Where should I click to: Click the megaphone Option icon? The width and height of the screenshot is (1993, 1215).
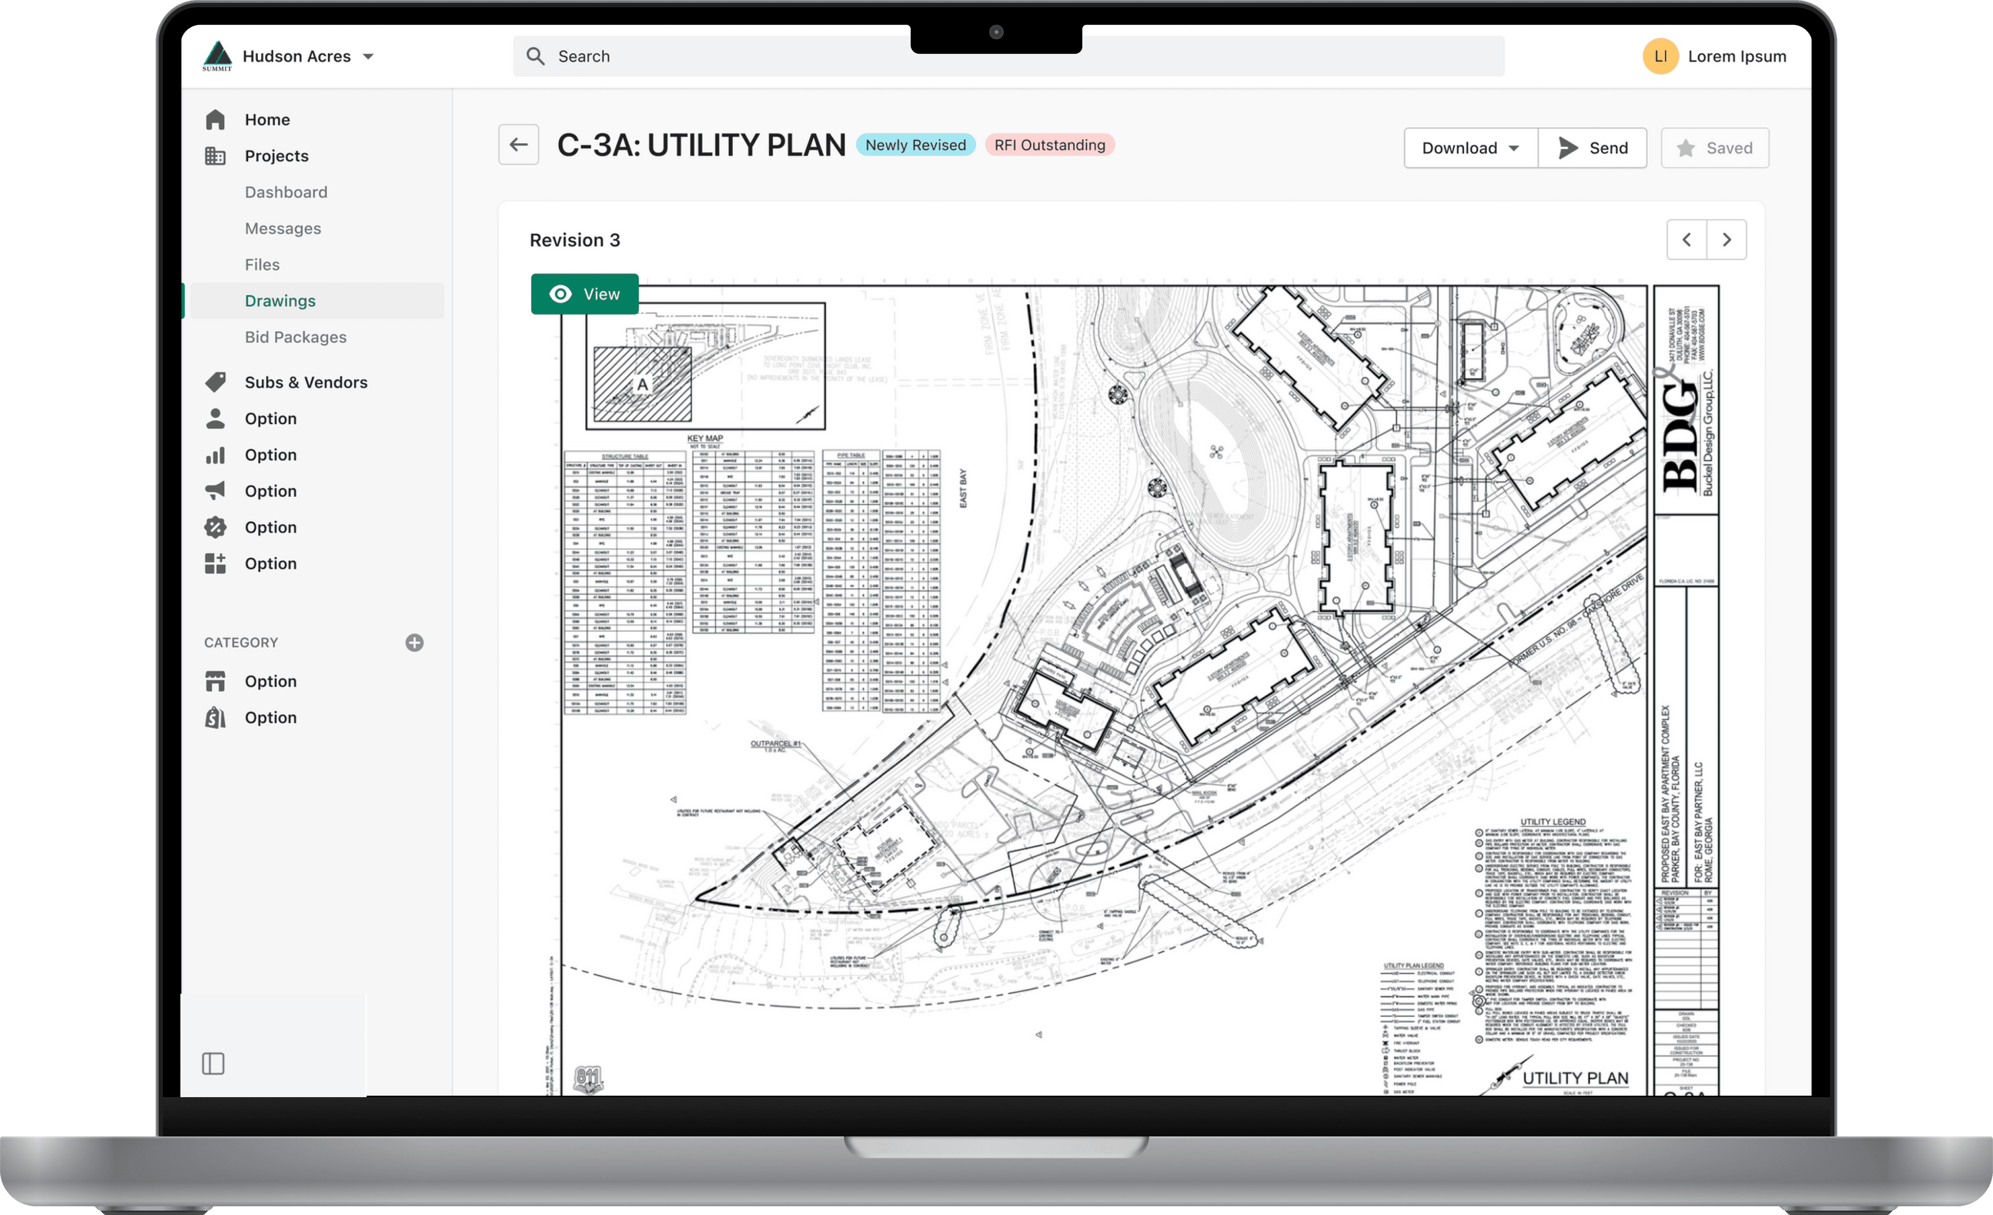click(215, 491)
